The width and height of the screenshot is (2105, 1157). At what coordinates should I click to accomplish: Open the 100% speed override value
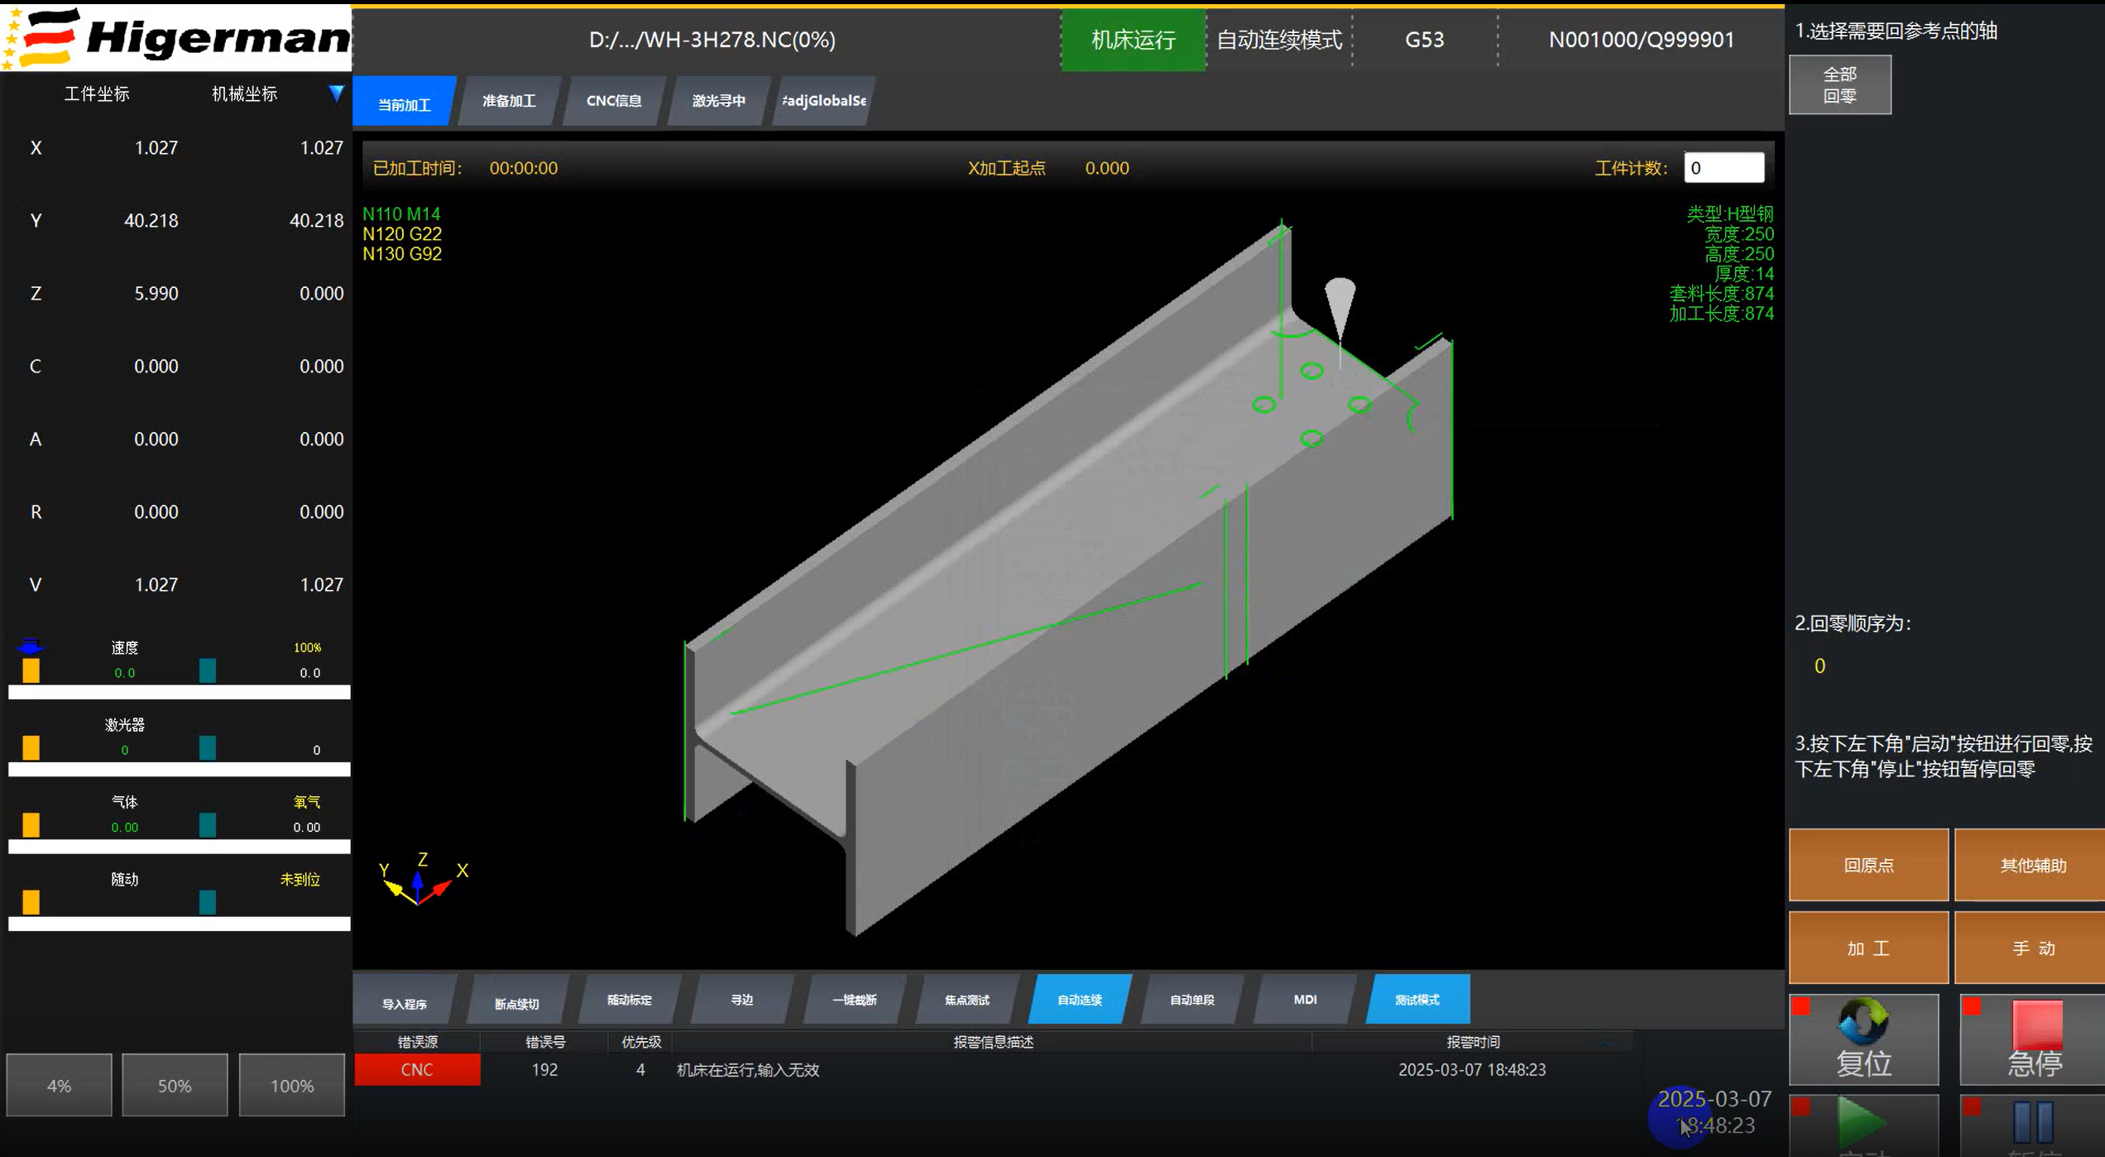(307, 647)
